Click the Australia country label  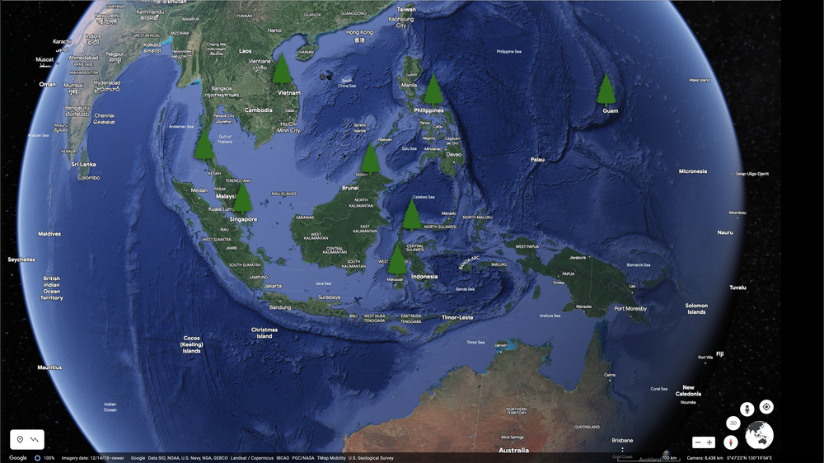pyautogui.click(x=513, y=451)
